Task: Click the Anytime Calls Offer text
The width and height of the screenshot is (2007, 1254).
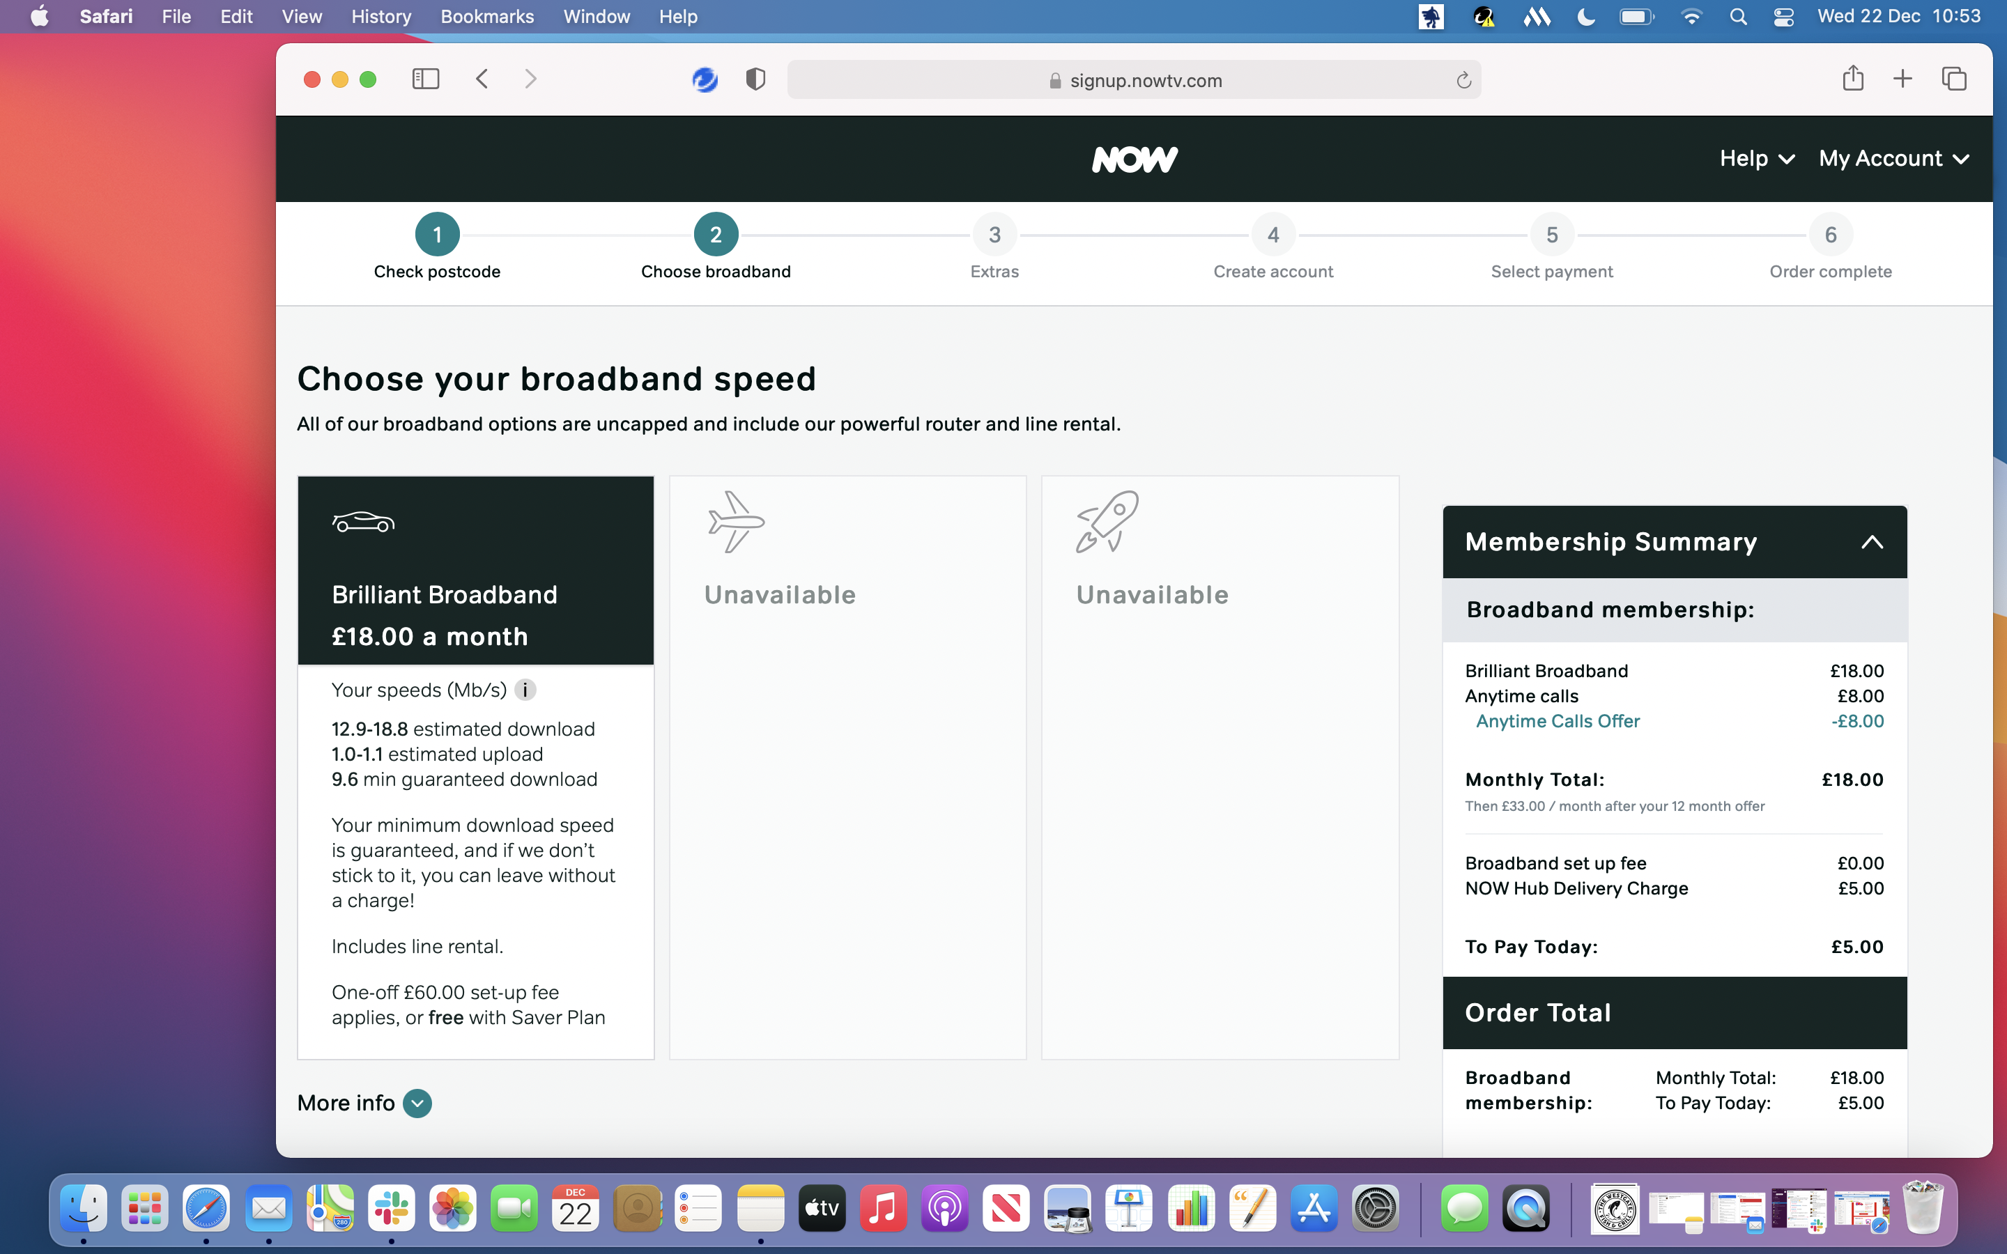Action: [1558, 721]
